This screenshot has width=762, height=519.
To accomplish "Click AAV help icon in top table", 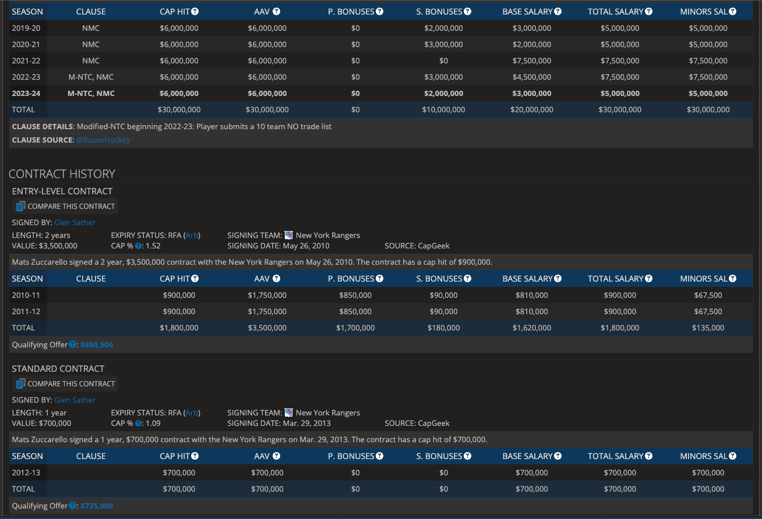I will (276, 11).
